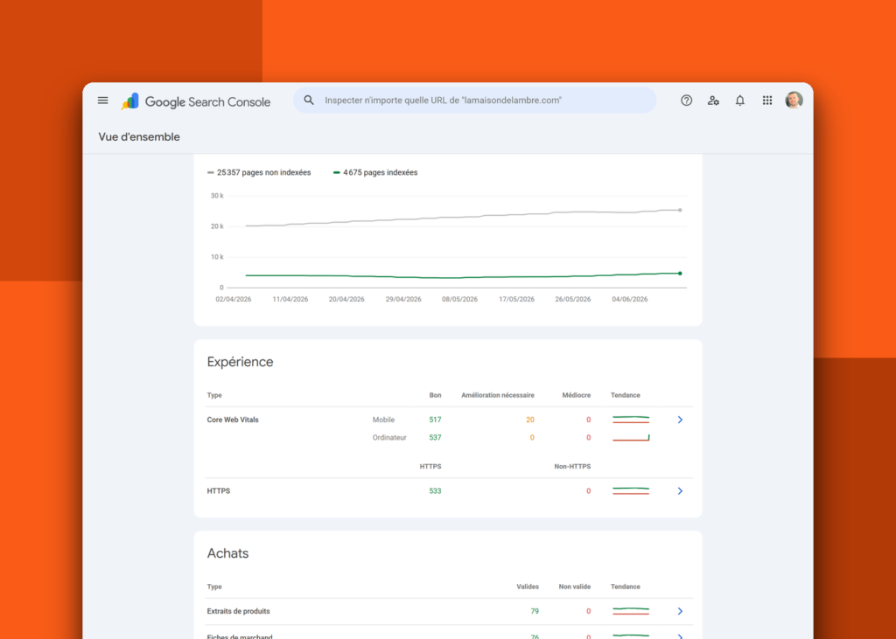Click the Mobile Core Web Vitals trend sparkline
896x639 pixels.
pos(631,420)
